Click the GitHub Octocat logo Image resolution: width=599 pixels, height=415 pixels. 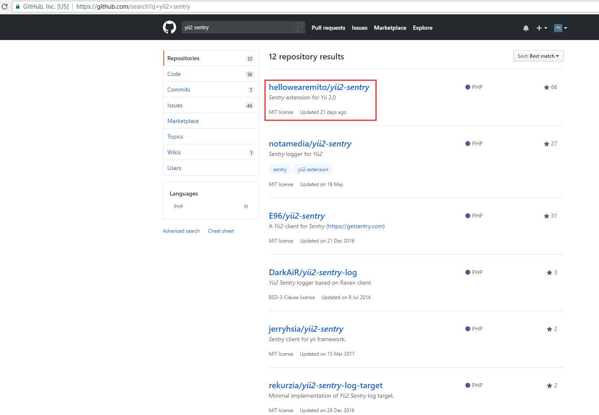point(170,28)
